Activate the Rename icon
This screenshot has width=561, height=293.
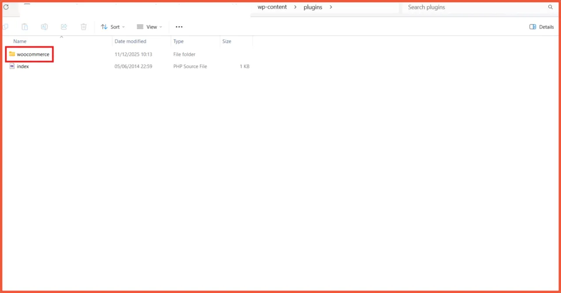click(x=44, y=27)
